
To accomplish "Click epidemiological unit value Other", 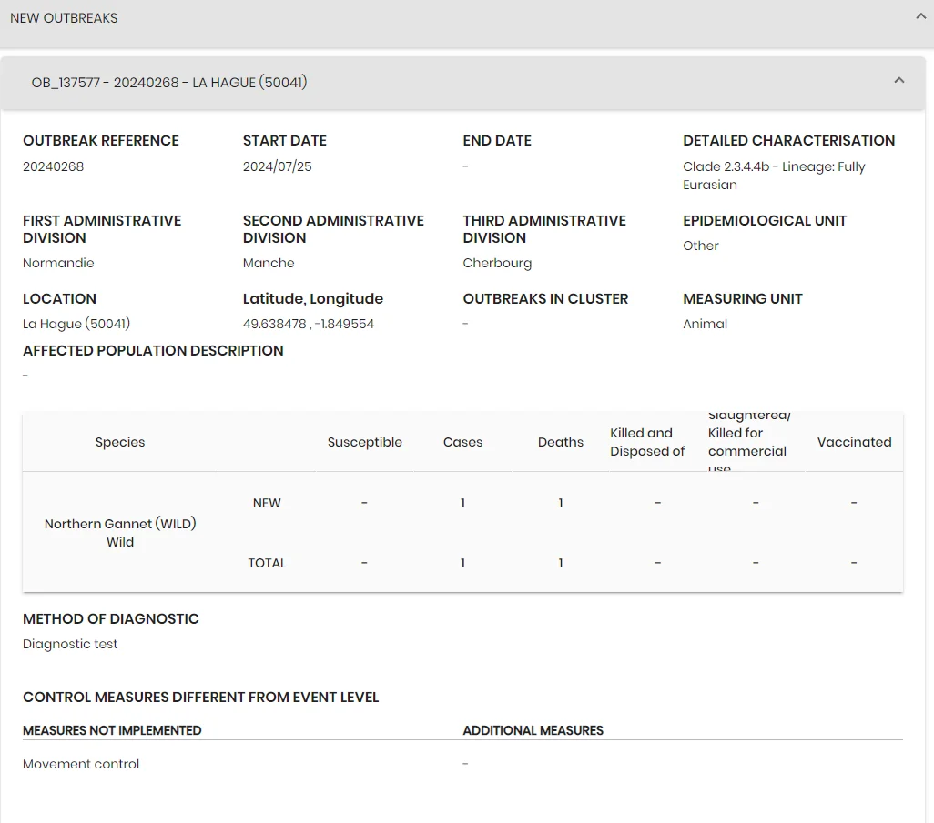I will (701, 246).
